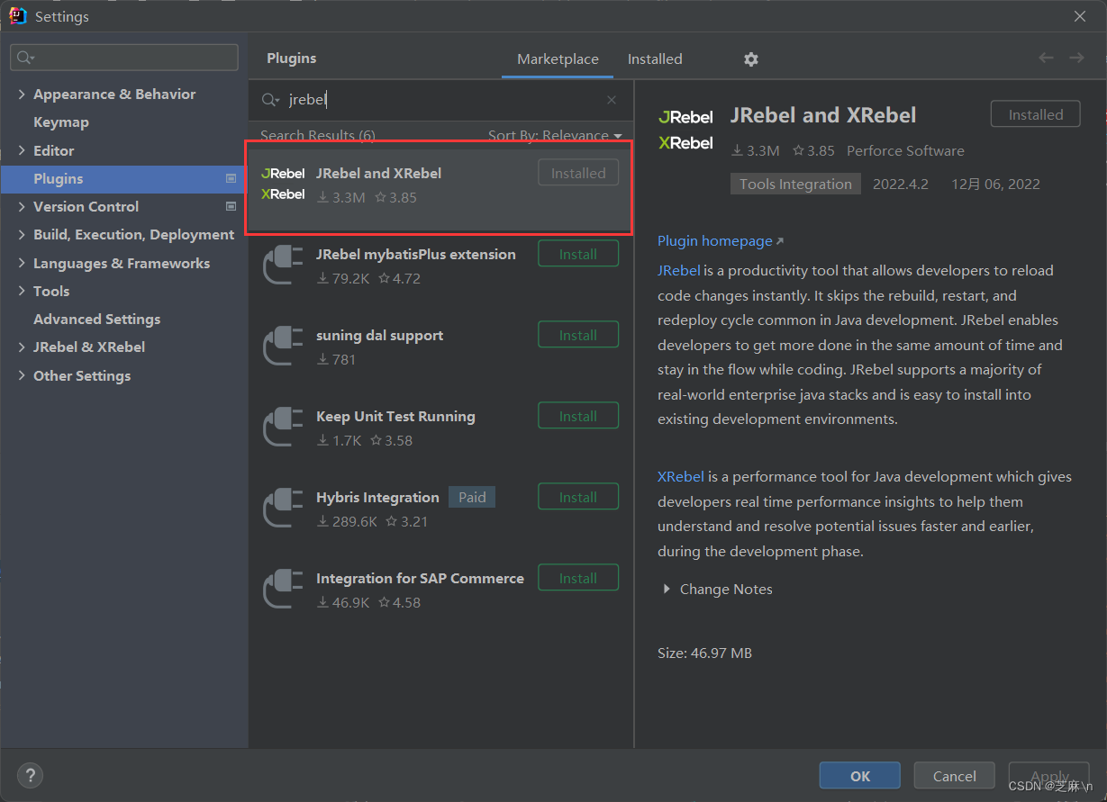
Task: Expand the Version Control node
Action: tap(22, 206)
